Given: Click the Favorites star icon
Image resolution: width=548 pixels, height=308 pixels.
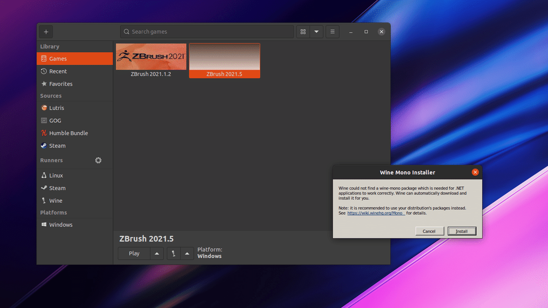Looking at the screenshot, I should click(x=44, y=84).
